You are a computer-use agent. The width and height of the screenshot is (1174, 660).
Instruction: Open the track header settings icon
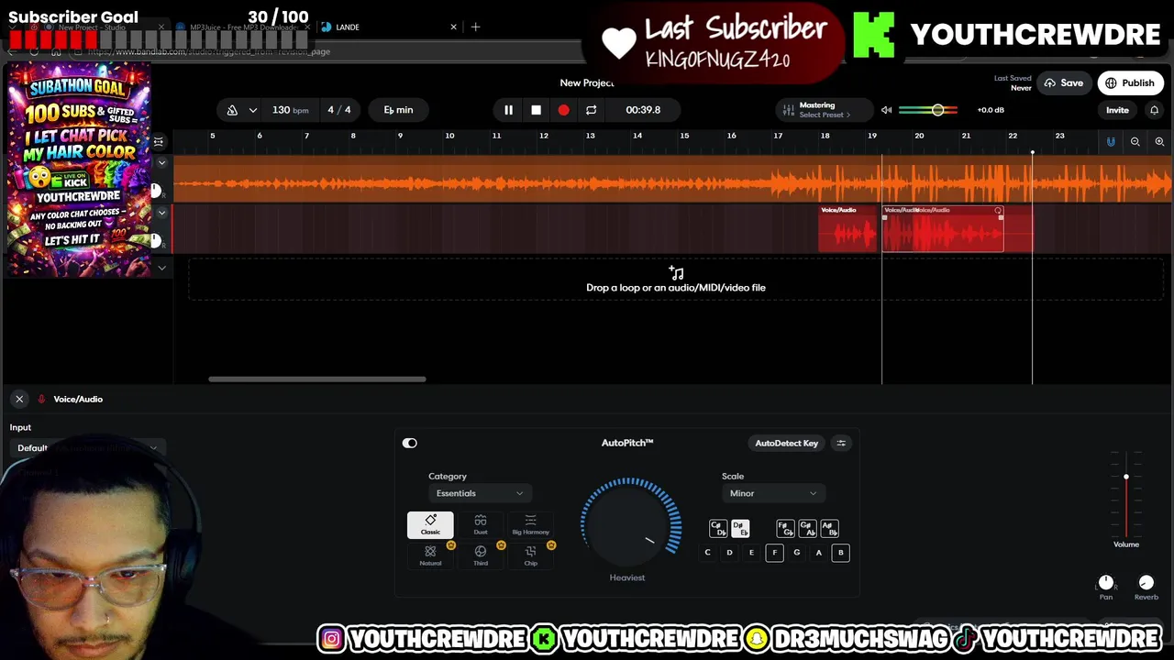click(x=159, y=141)
